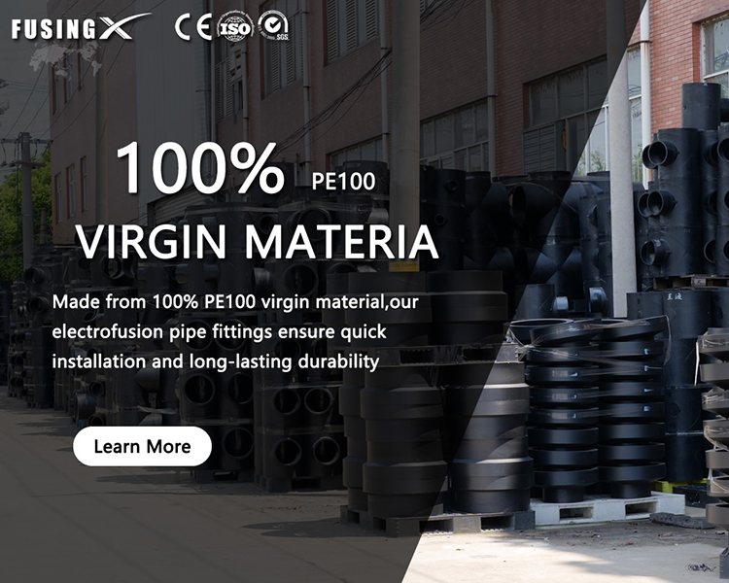Click the white pallet under the flanges

(607, 509)
